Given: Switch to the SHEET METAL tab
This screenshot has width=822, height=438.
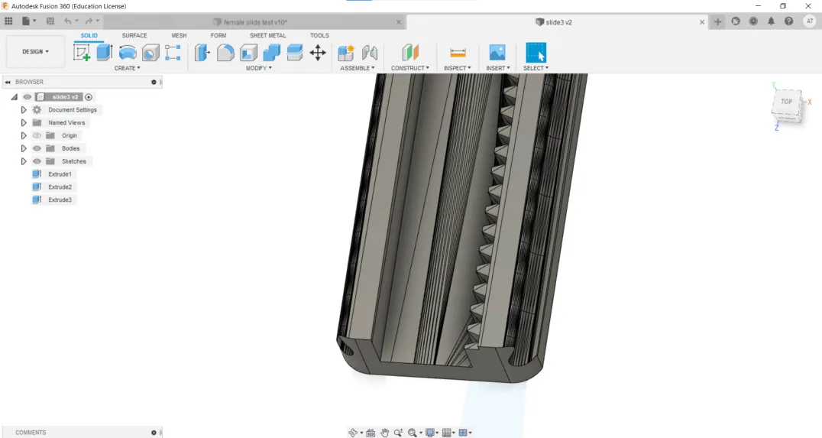Looking at the screenshot, I should click(x=268, y=35).
